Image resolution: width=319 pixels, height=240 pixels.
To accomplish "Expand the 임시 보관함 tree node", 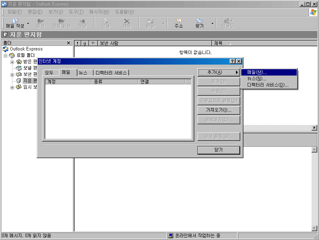I will [12, 88].
